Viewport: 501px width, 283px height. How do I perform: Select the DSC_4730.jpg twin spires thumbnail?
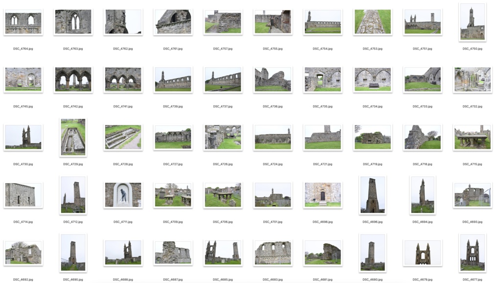click(x=23, y=138)
